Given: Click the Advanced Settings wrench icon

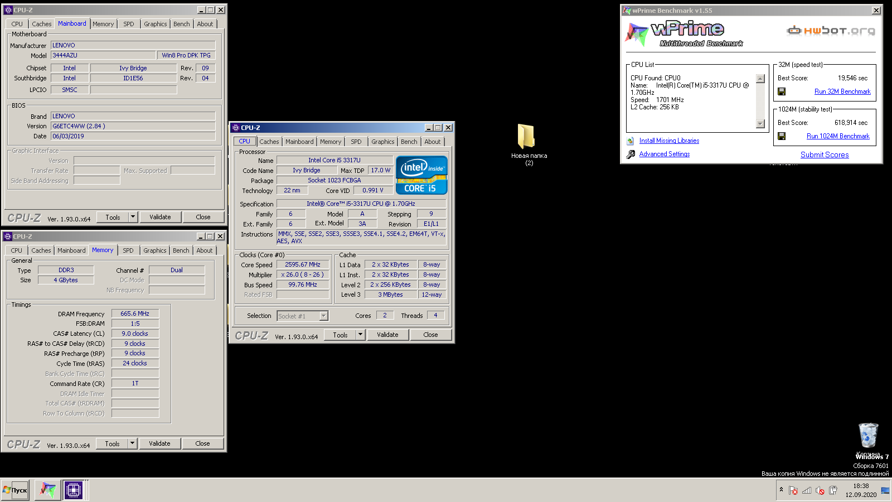Looking at the screenshot, I should click(x=631, y=155).
